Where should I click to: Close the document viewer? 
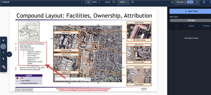coord(210,2)
